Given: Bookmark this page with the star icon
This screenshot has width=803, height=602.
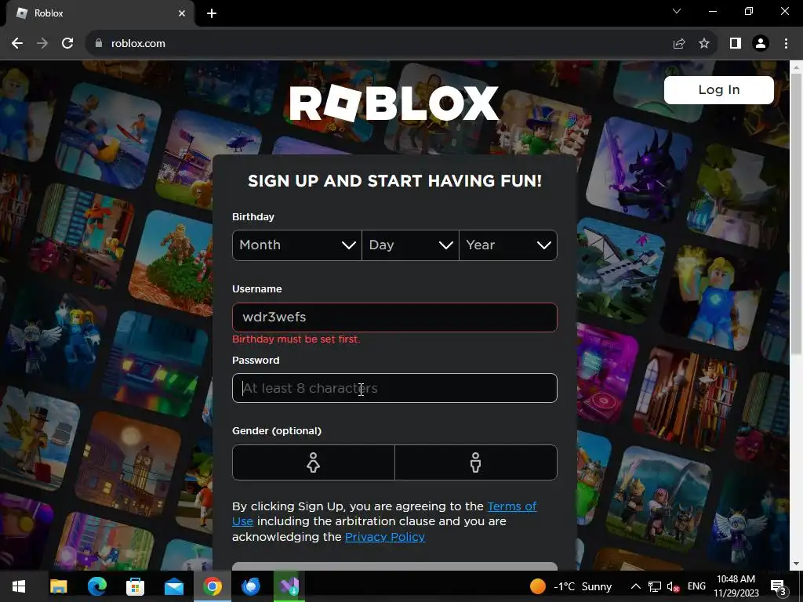Looking at the screenshot, I should tap(704, 44).
